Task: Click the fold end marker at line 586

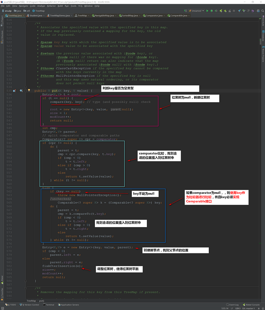Action: [26, 281]
